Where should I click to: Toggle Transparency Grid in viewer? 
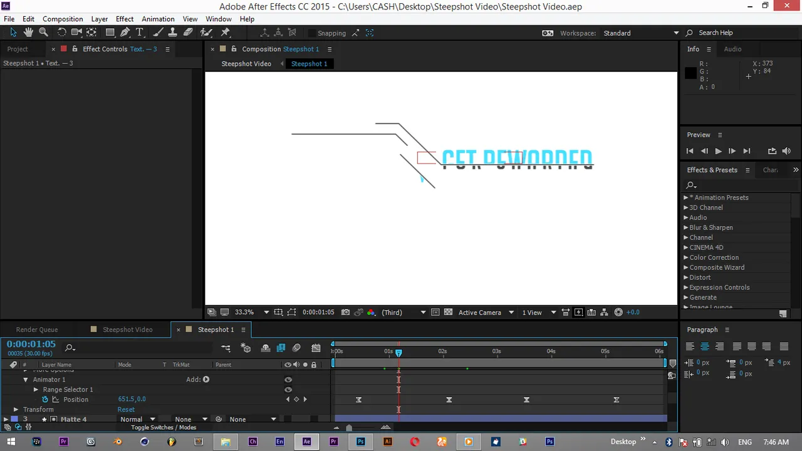coord(448,312)
